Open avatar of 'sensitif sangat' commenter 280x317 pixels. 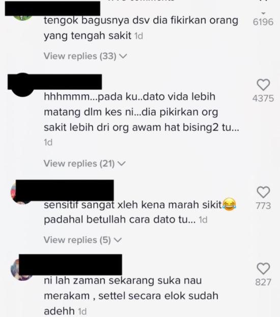pyautogui.click(x=22, y=193)
